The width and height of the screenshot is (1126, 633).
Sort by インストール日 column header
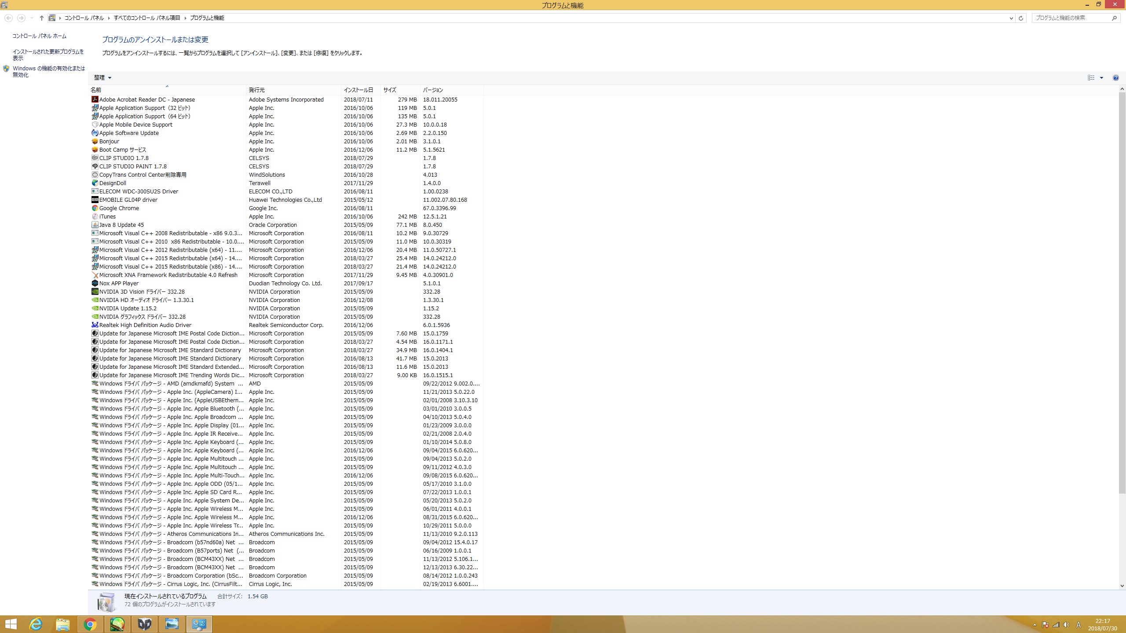358,90
